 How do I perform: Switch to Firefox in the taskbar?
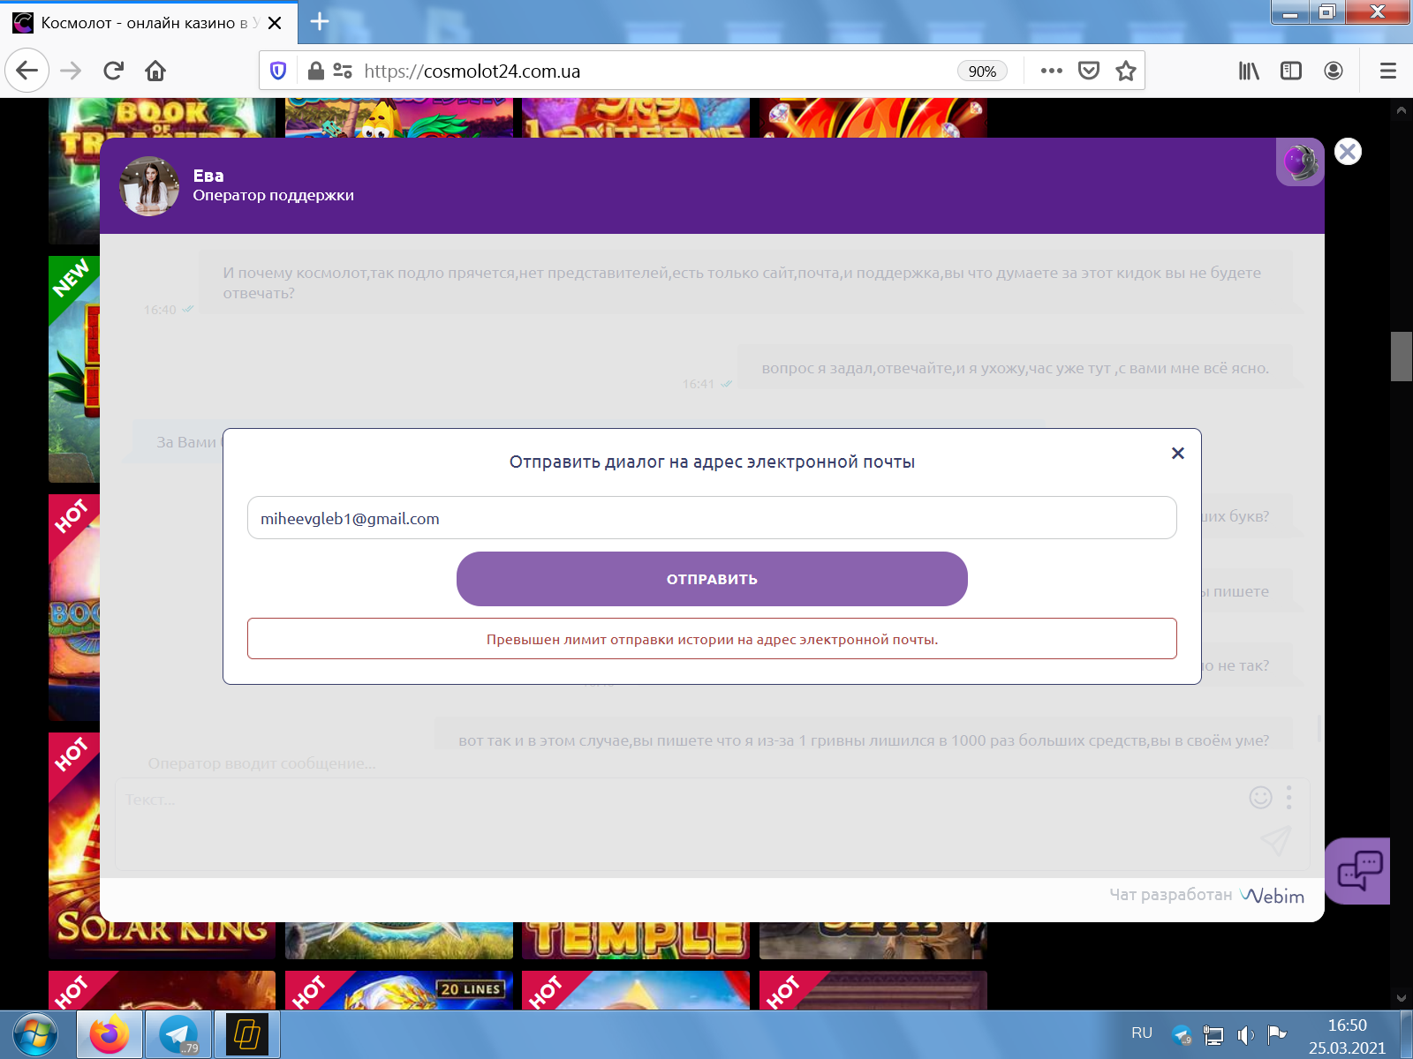tap(109, 1034)
